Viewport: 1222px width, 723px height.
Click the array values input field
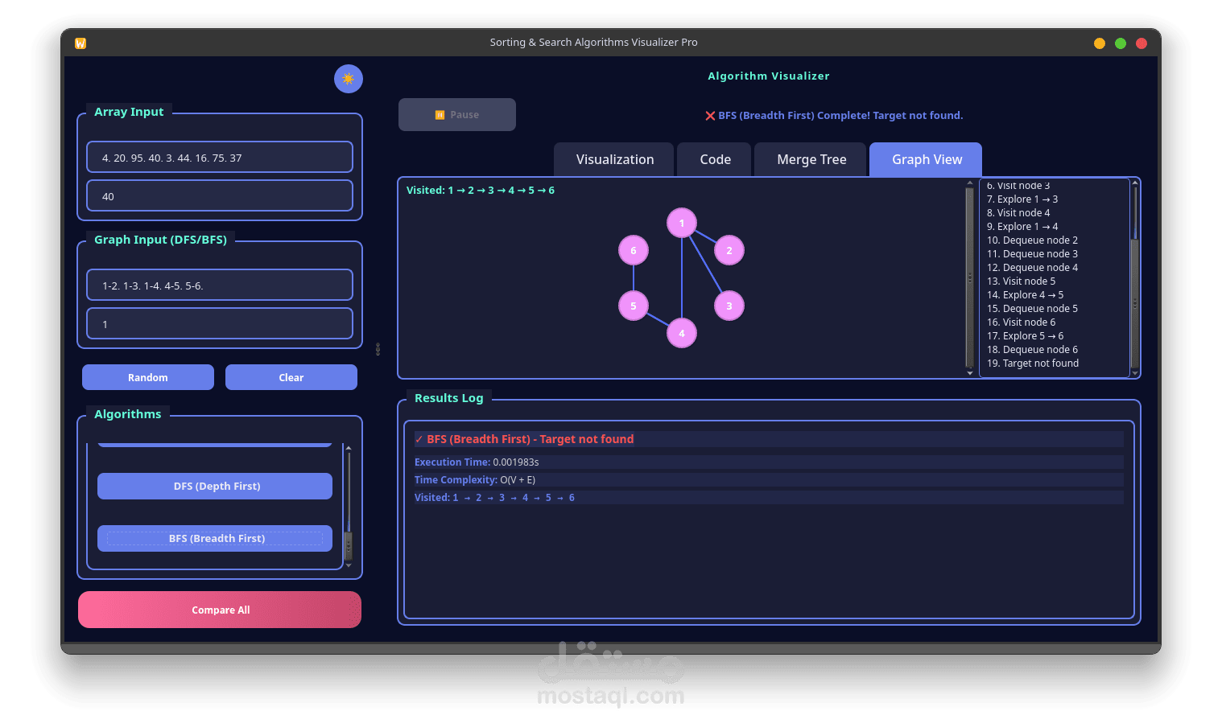[220, 158]
